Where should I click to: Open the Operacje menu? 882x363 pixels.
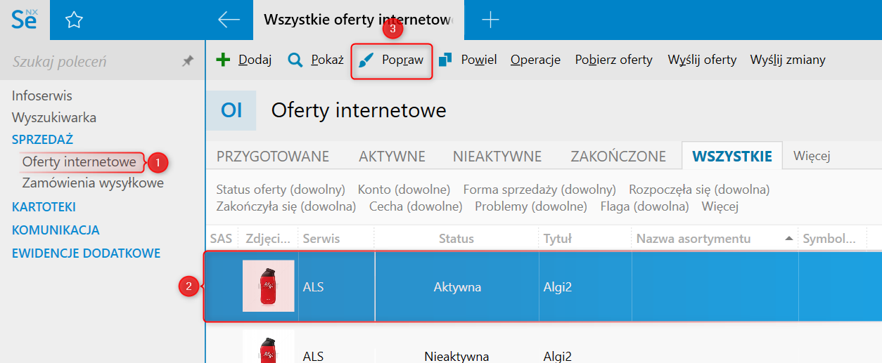pos(535,60)
